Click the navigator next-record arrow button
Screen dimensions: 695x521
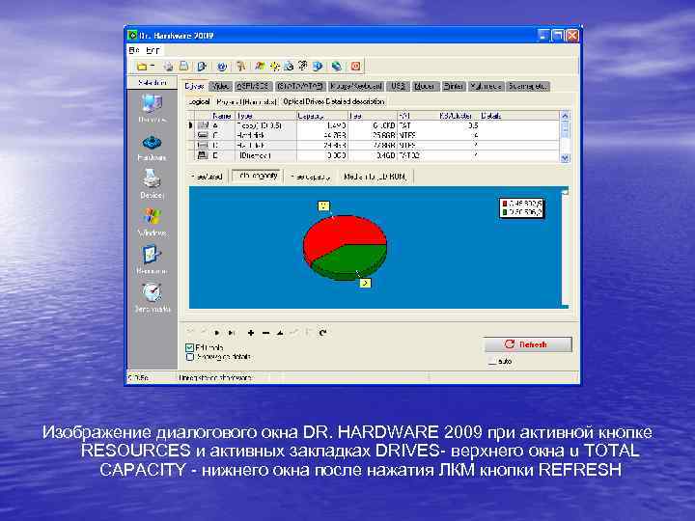point(217,333)
